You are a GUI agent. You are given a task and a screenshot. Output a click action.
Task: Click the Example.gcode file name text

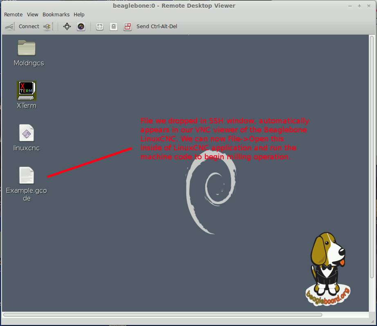click(27, 194)
